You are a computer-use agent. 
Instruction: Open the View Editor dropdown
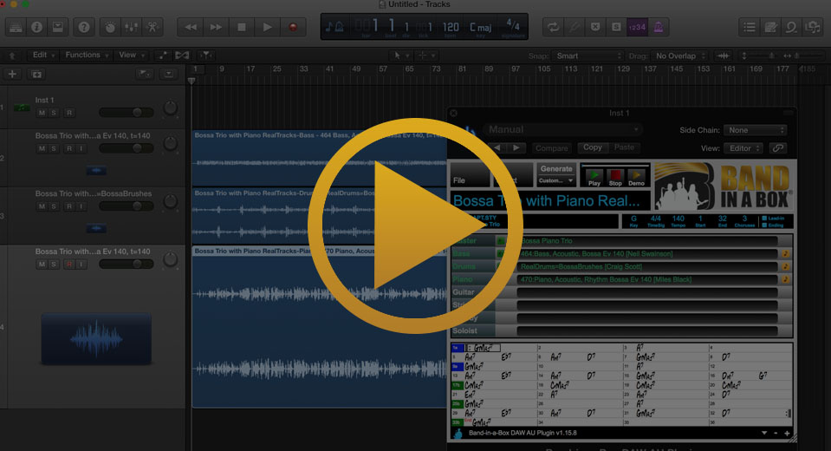[743, 148]
